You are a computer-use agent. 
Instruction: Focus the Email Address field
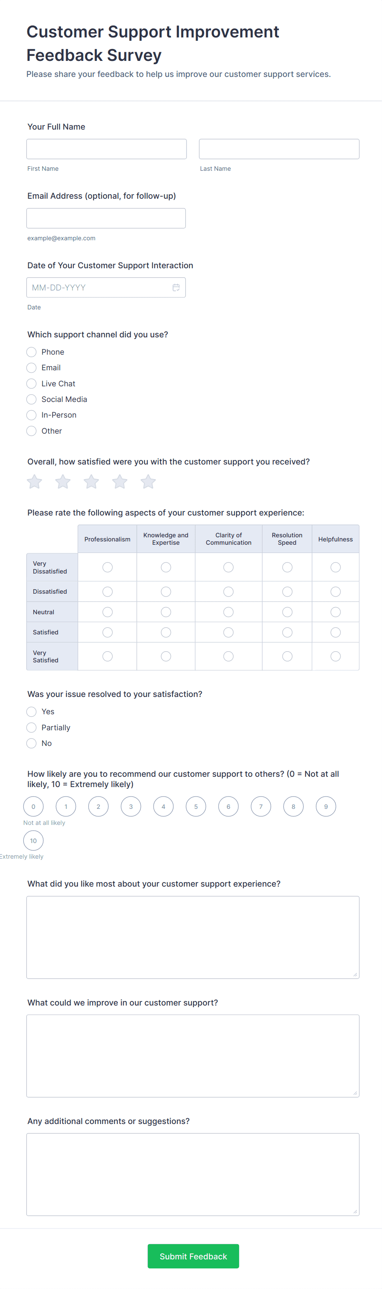click(106, 218)
